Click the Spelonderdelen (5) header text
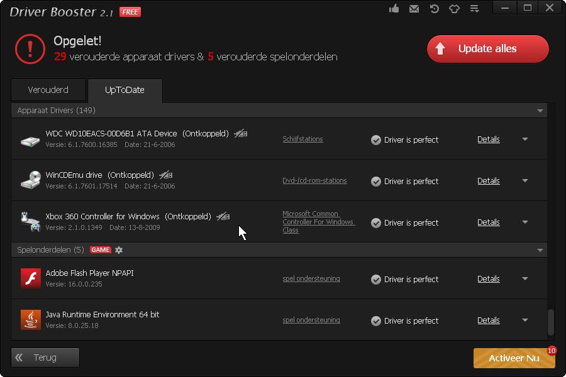The width and height of the screenshot is (566, 377). (50, 249)
